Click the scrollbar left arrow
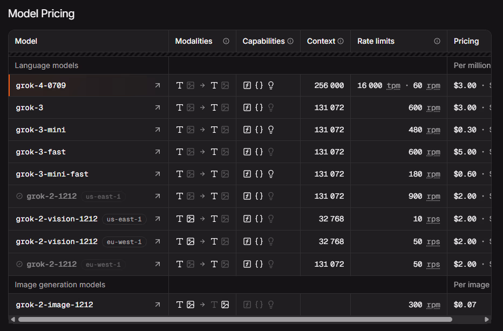 click(x=13, y=320)
